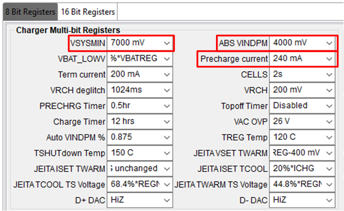The image size is (344, 211).
Task: Open the Auto VINDPM % dropdown
Action: [x=140, y=137]
